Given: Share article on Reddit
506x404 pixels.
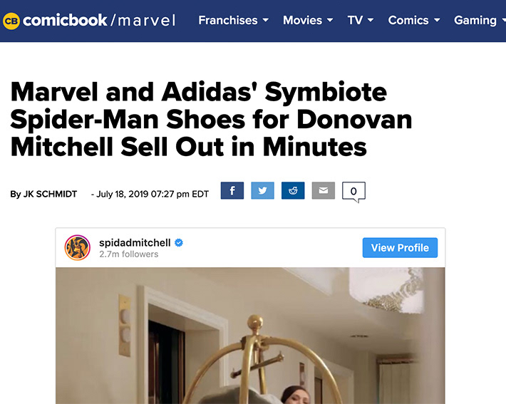Looking at the screenshot, I should [293, 190].
